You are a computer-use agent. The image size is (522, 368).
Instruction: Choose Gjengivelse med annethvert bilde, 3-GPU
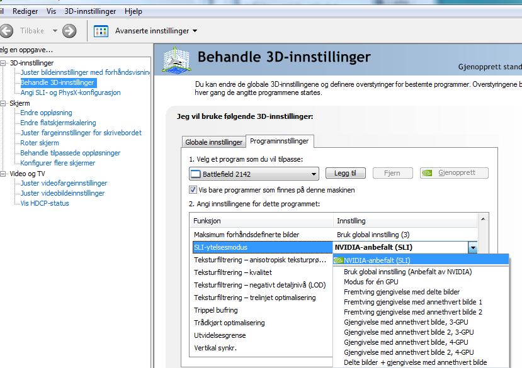pos(421,322)
